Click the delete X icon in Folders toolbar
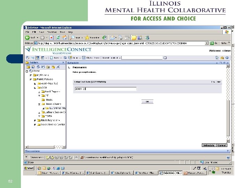This screenshot has width=251, height=188. click(58, 67)
